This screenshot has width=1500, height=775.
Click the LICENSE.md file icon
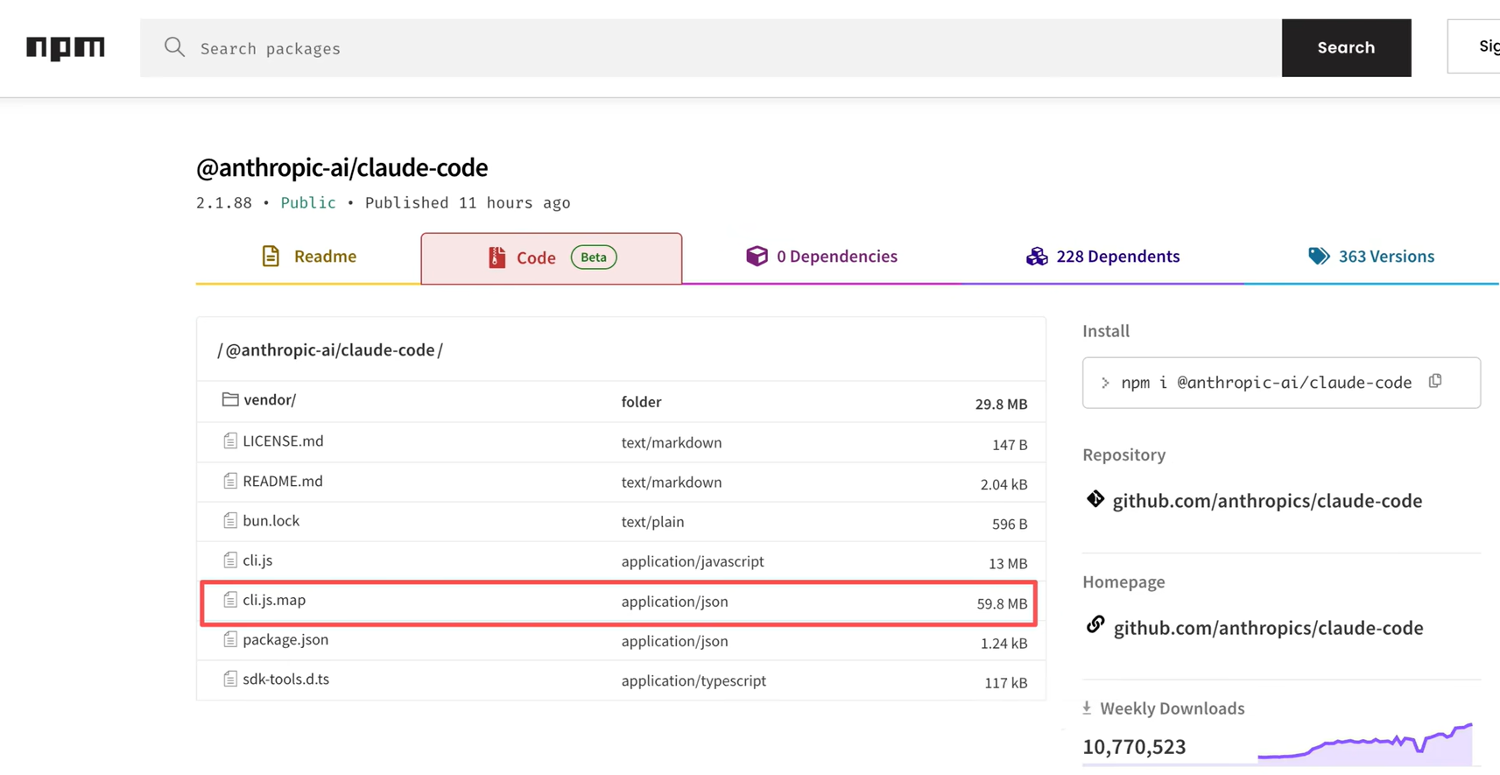230,440
